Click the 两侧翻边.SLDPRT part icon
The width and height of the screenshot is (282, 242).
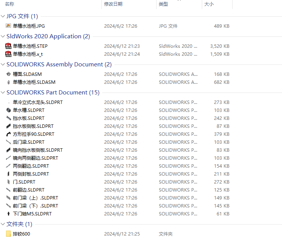coord(8,166)
